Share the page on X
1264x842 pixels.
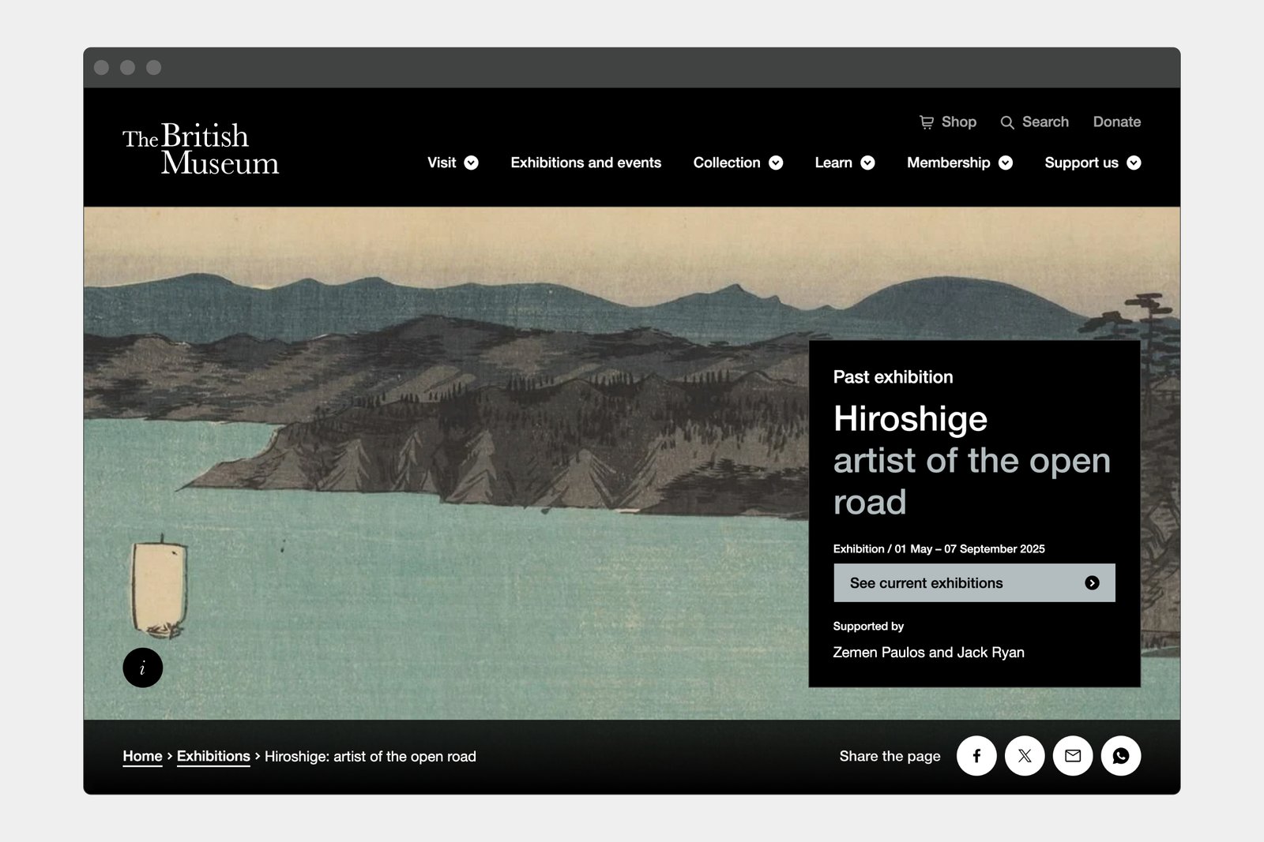click(x=1025, y=756)
